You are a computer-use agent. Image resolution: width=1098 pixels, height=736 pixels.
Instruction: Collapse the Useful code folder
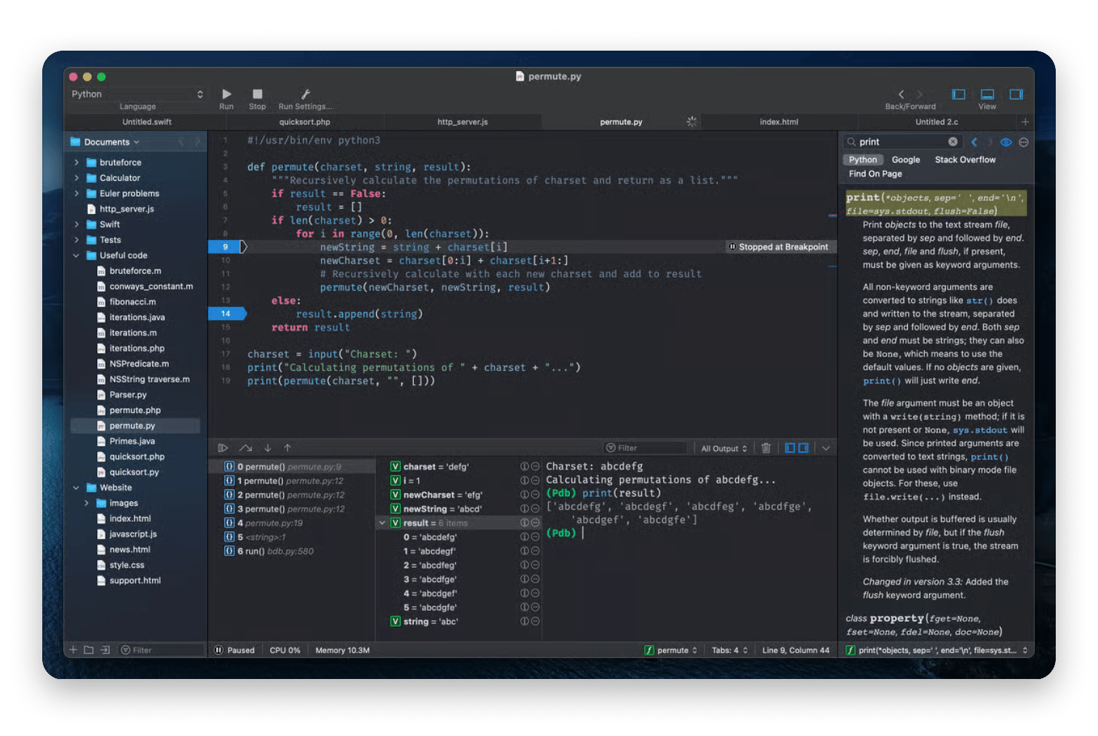click(x=77, y=255)
